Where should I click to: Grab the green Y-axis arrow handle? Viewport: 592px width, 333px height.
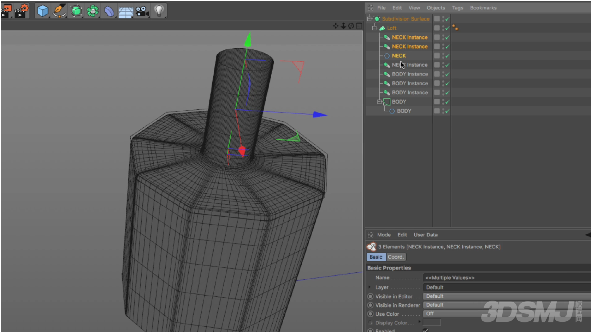click(248, 39)
